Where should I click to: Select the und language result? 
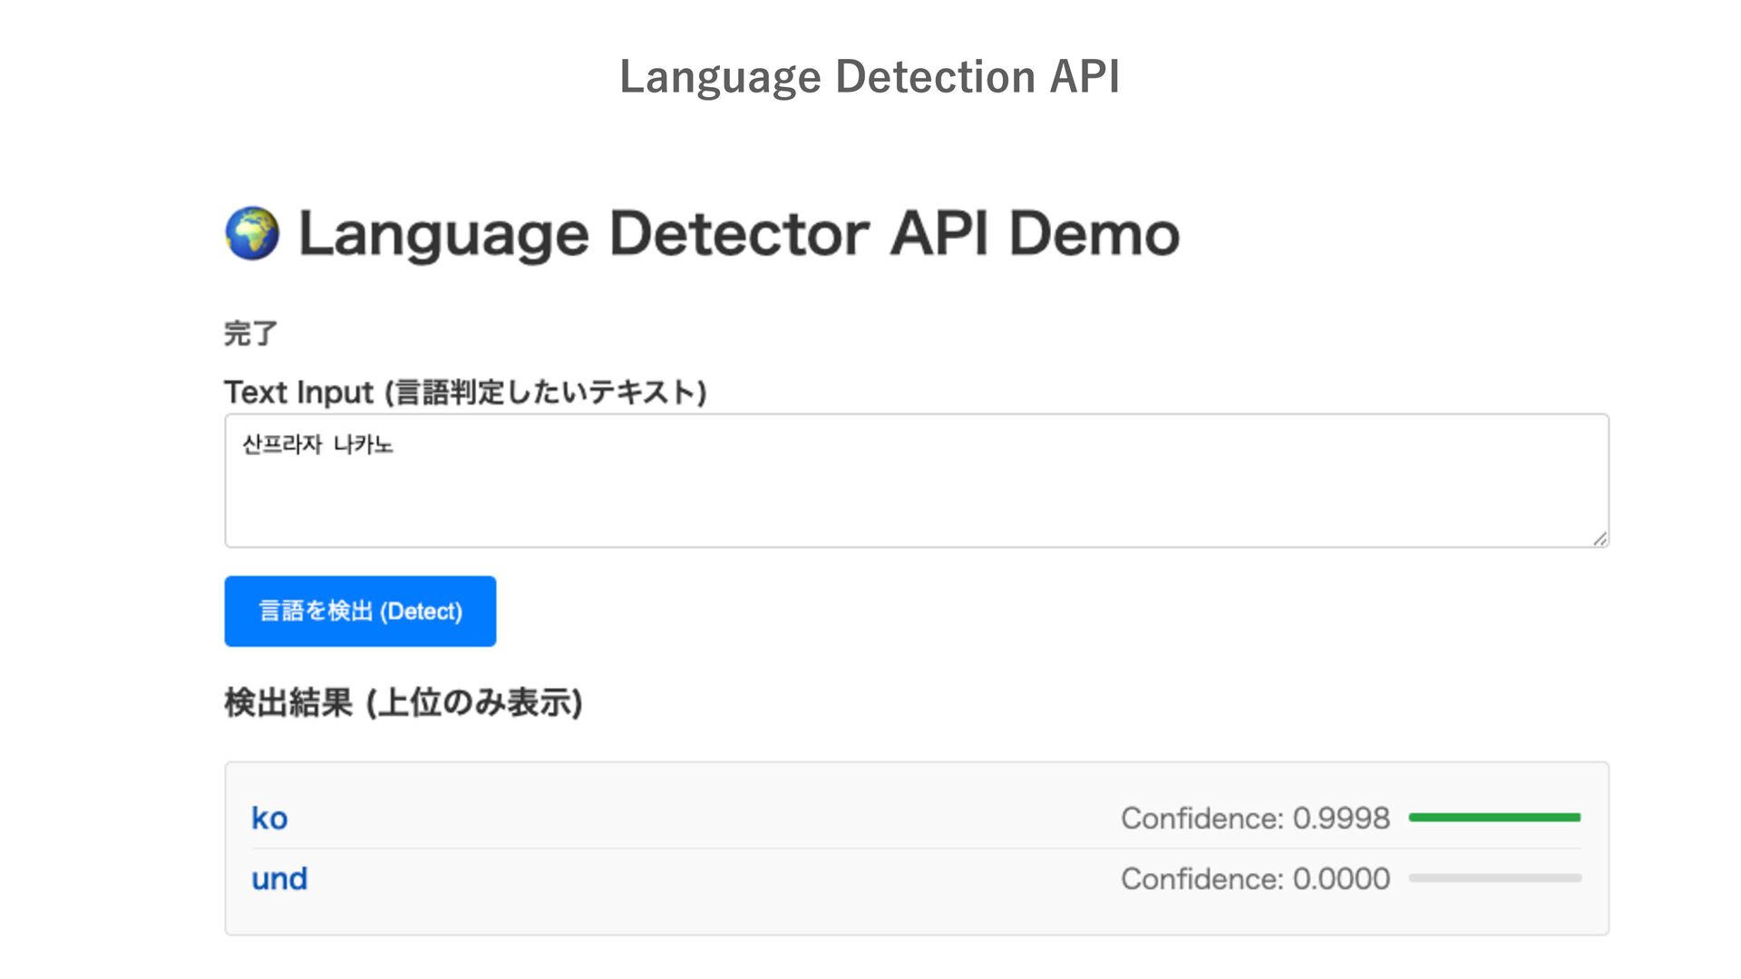click(279, 878)
